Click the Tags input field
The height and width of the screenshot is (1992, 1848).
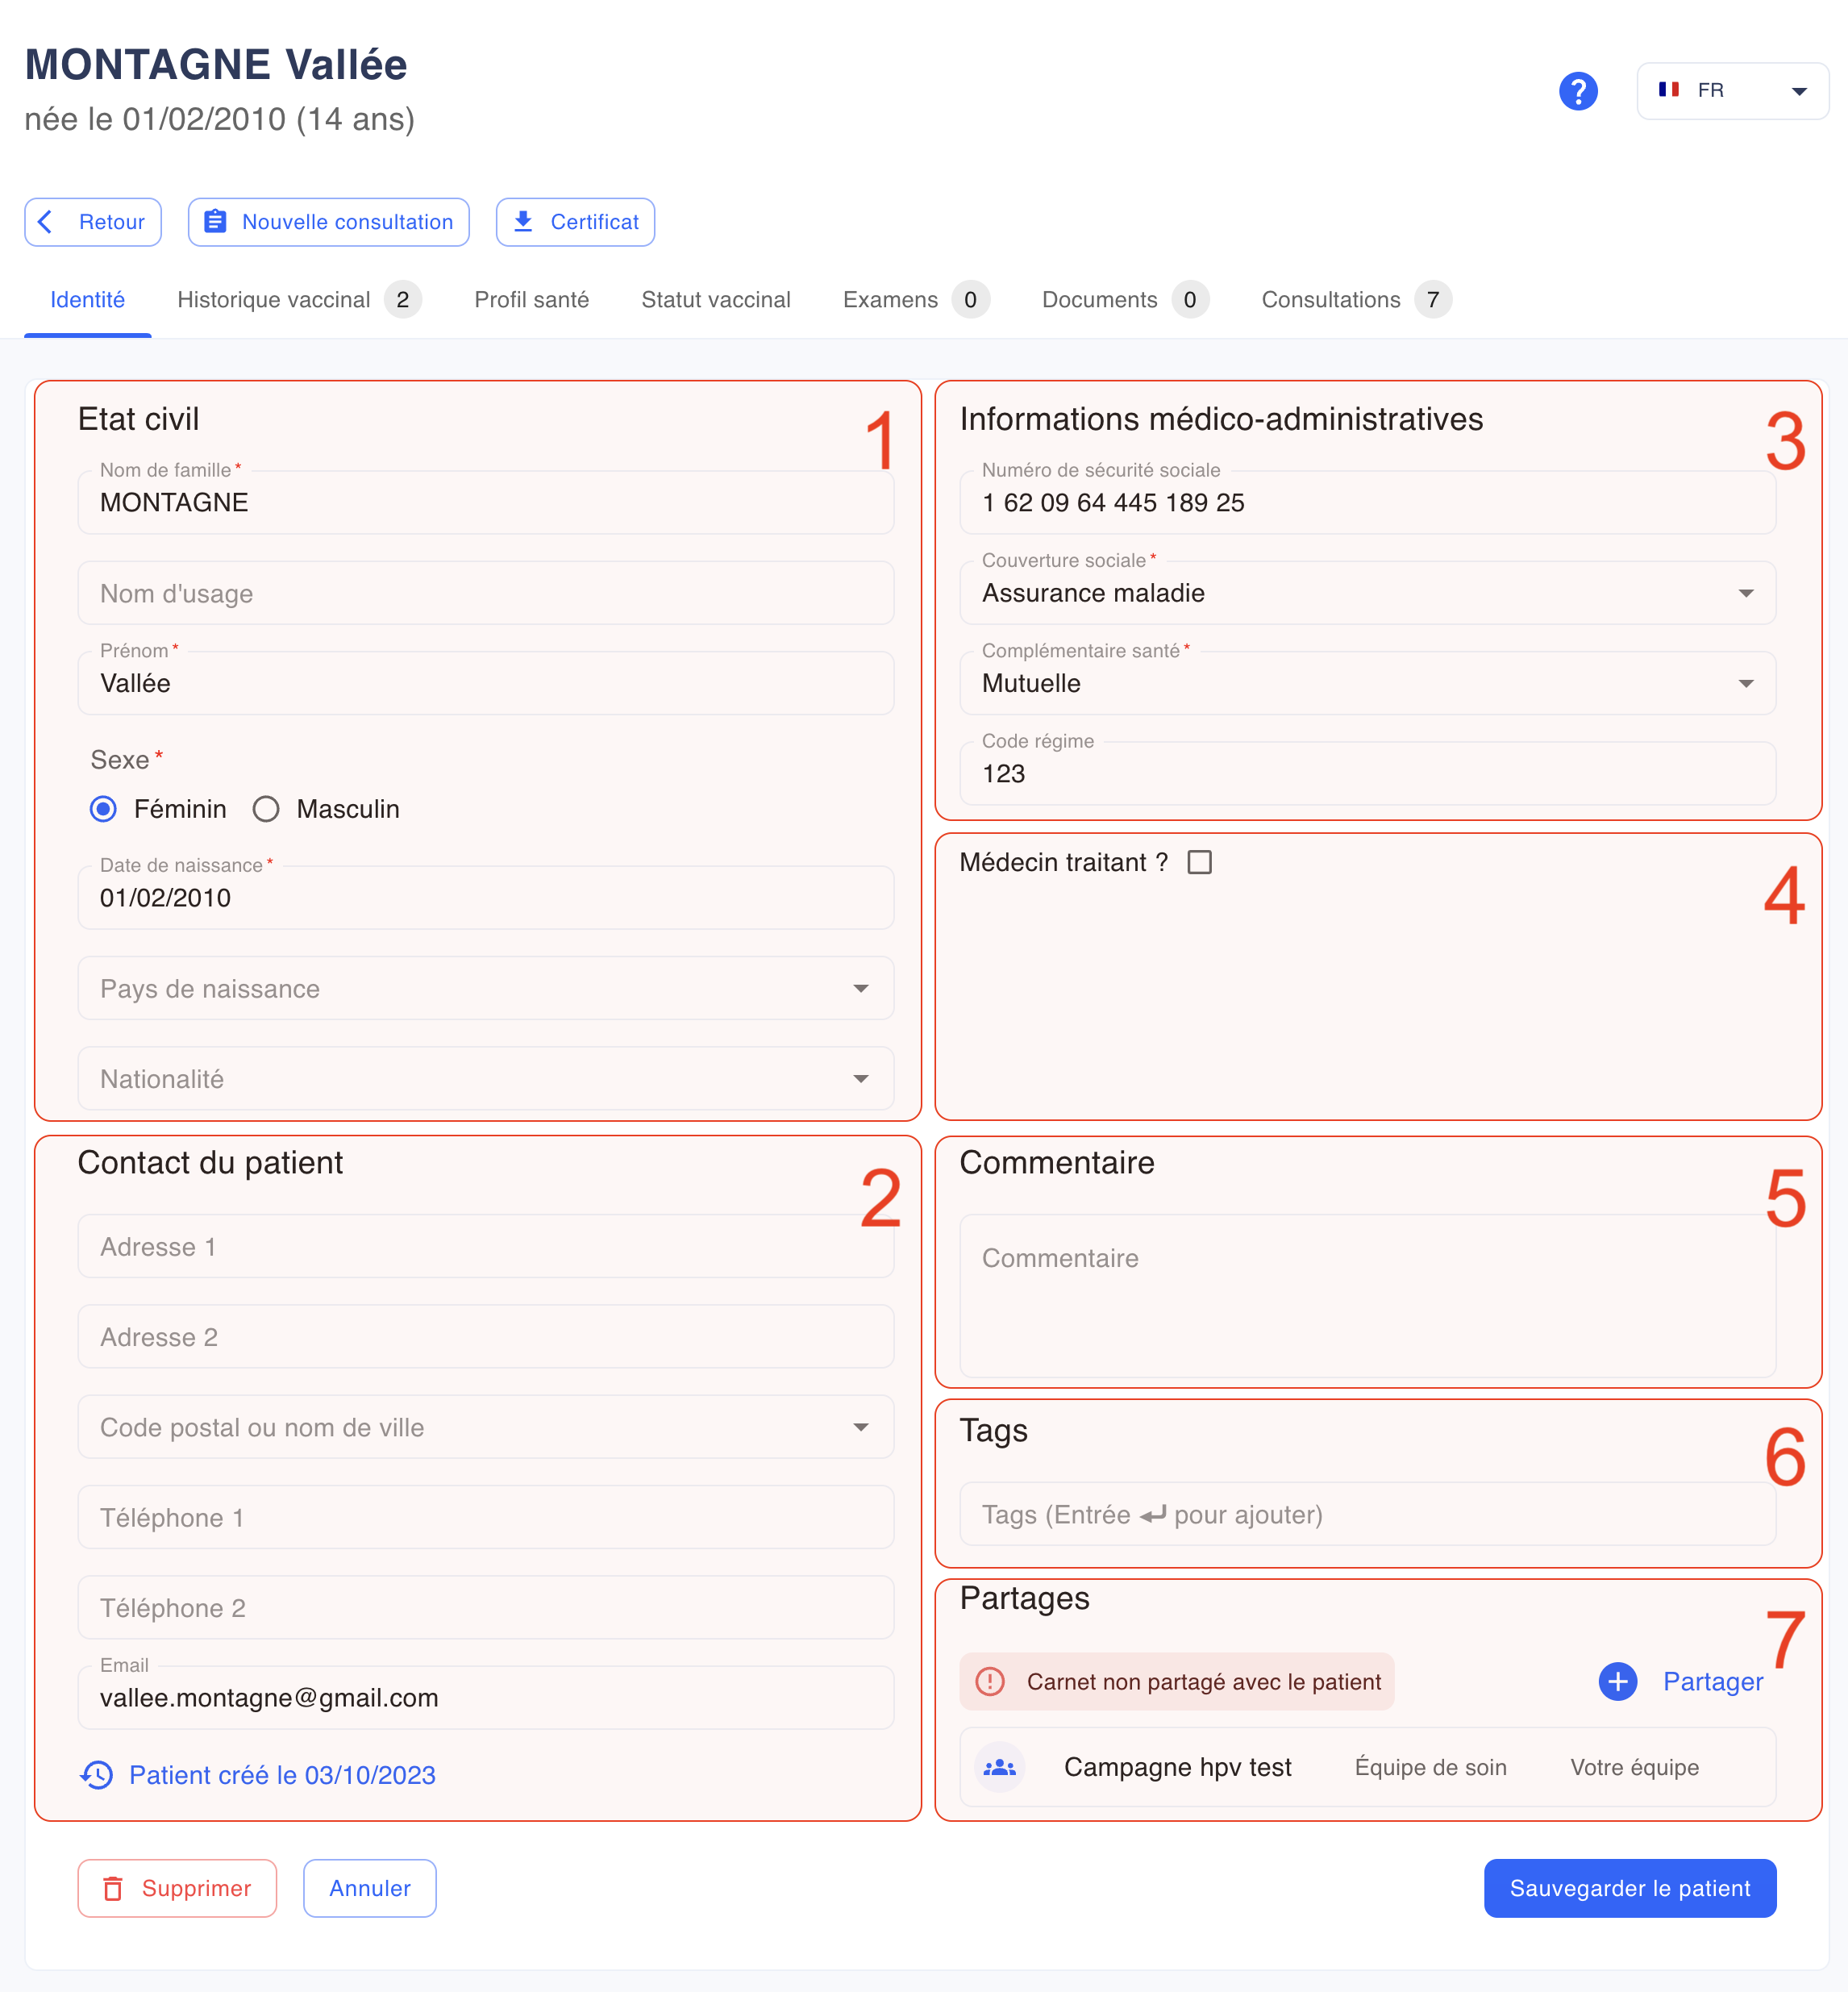point(1367,1514)
